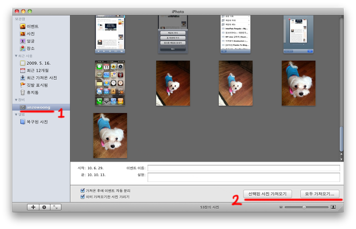356x229 pixels.
Task: Toggle 이미 가져오기한 사진 가리기 checkbox
Action: [83, 196]
